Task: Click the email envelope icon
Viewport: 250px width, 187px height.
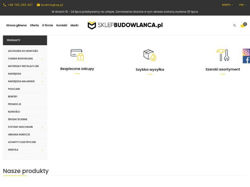Action: [38, 5]
